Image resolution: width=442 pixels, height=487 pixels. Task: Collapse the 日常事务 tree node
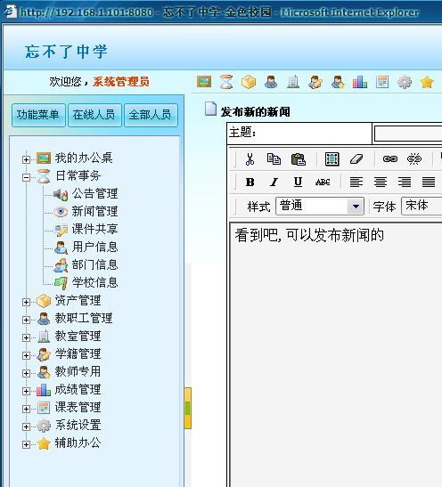(x=27, y=177)
